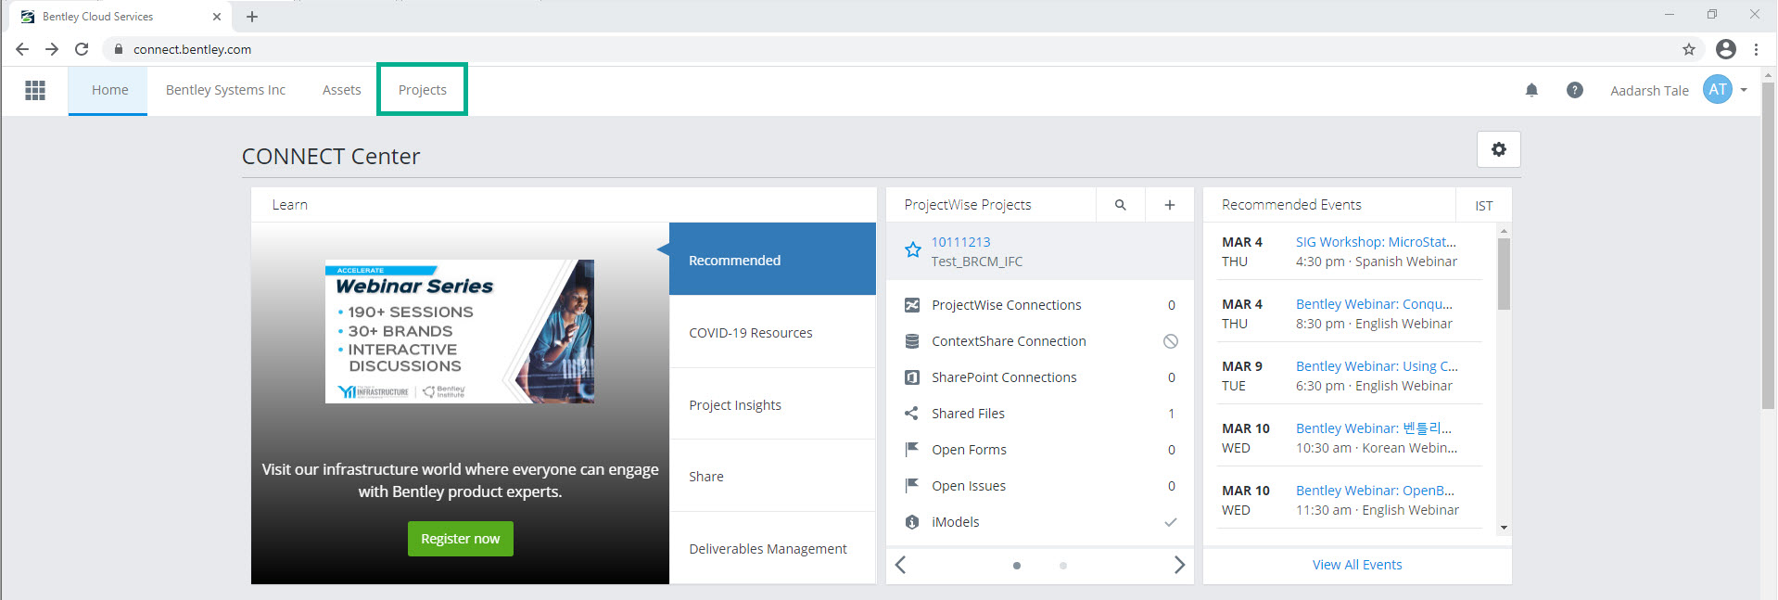Open the Chrome profile icon

(x=1726, y=49)
